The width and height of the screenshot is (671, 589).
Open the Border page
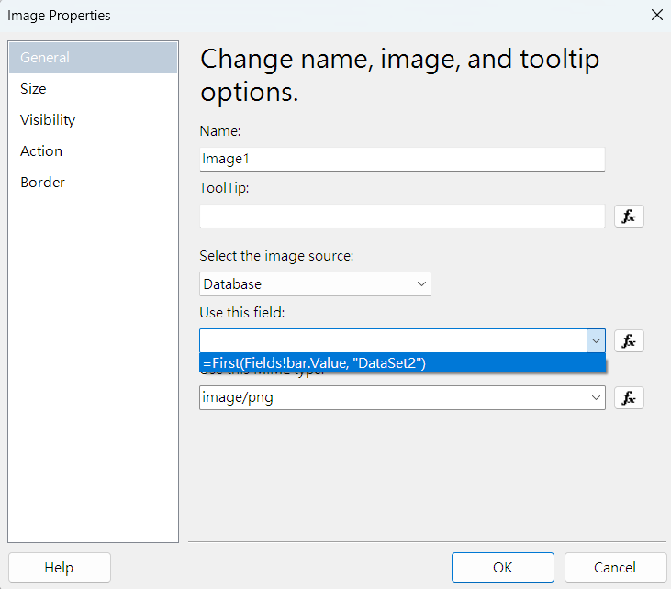coord(42,183)
